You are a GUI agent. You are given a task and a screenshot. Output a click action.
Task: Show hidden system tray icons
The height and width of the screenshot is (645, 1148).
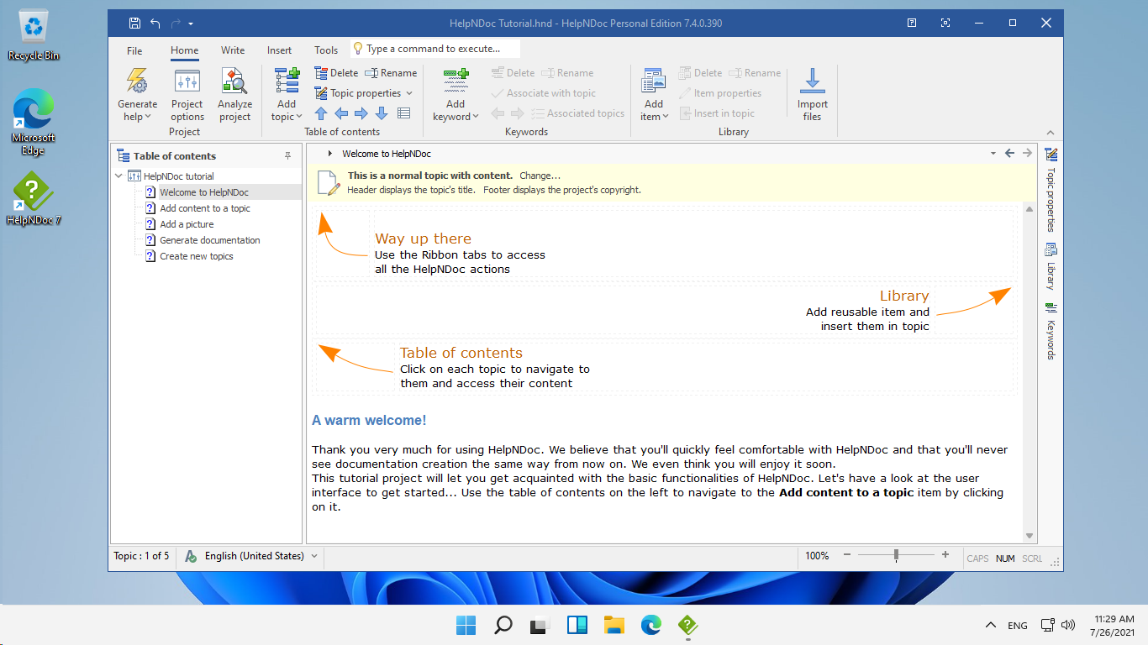pyautogui.click(x=991, y=625)
